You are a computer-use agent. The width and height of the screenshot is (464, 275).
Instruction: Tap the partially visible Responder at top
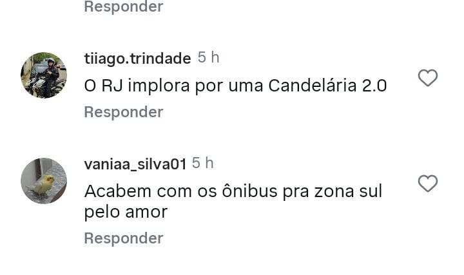pyautogui.click(x=124, y=7)
